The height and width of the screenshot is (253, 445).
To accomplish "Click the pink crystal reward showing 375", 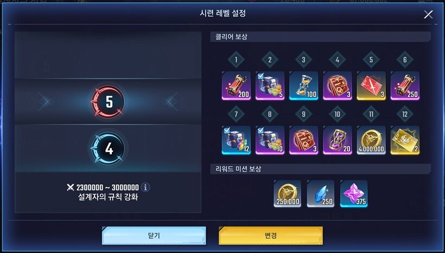I will coord(354,193).
